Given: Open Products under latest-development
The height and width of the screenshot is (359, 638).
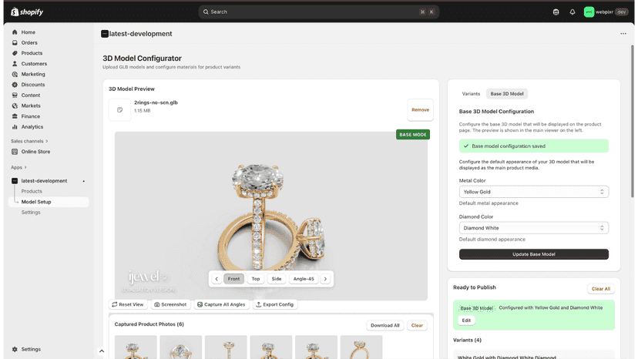Looking at the screenshot, I should coord(32,191).
